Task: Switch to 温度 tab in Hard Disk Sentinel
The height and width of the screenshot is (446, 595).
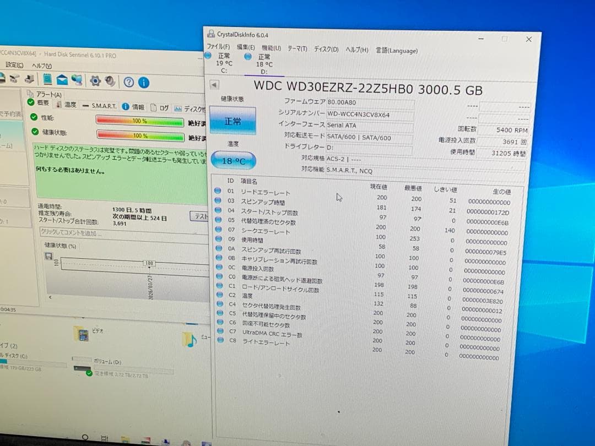Action: coord(66,104)
